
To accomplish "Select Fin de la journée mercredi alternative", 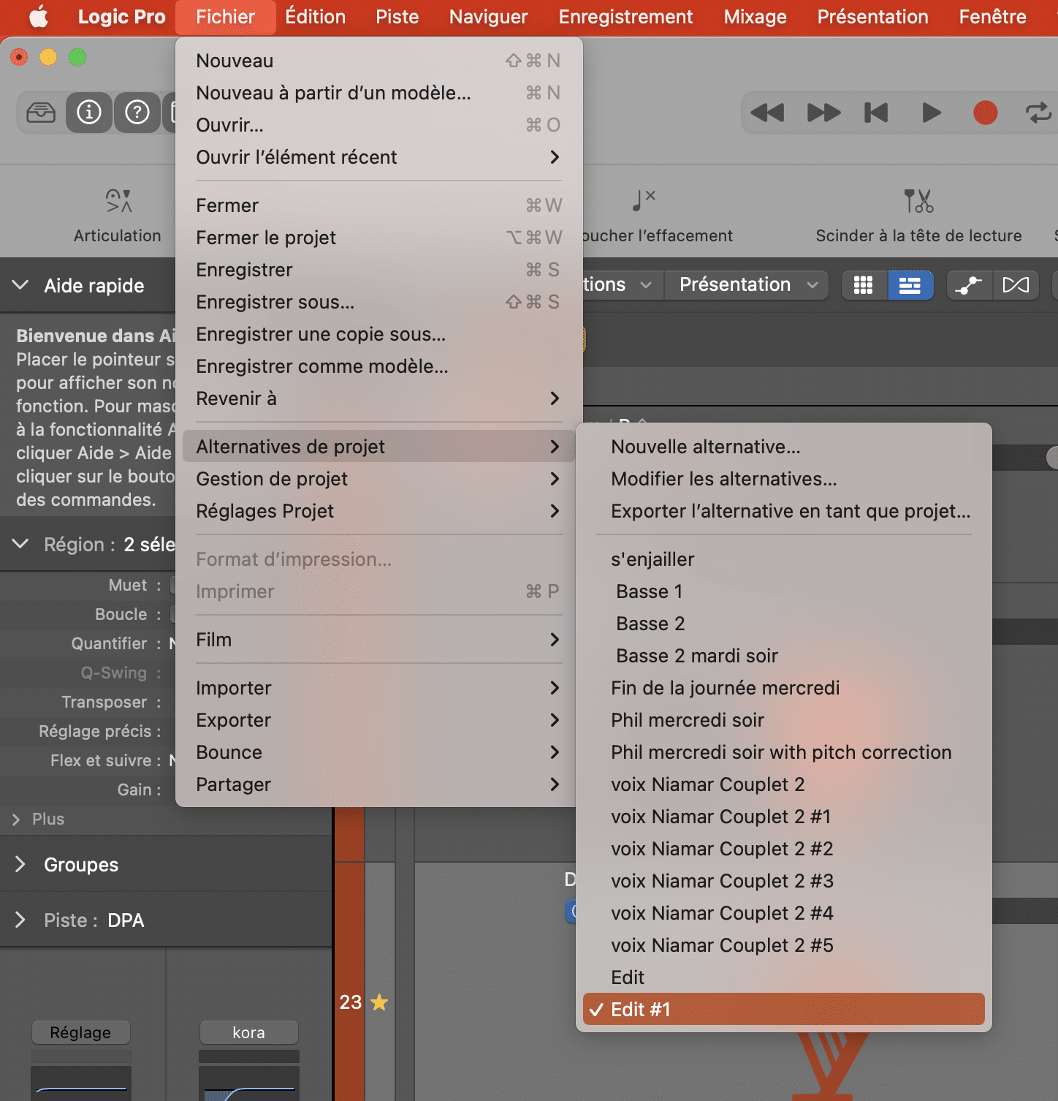I will 783,688.
